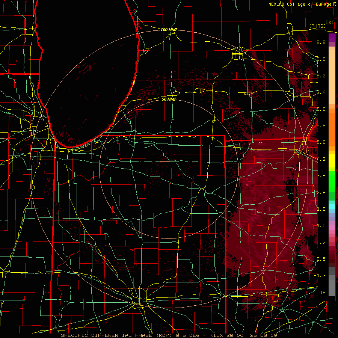Click the 6.6 value on the color scale
The width and height of the screenshot is (338, 338).
[321, 109]
